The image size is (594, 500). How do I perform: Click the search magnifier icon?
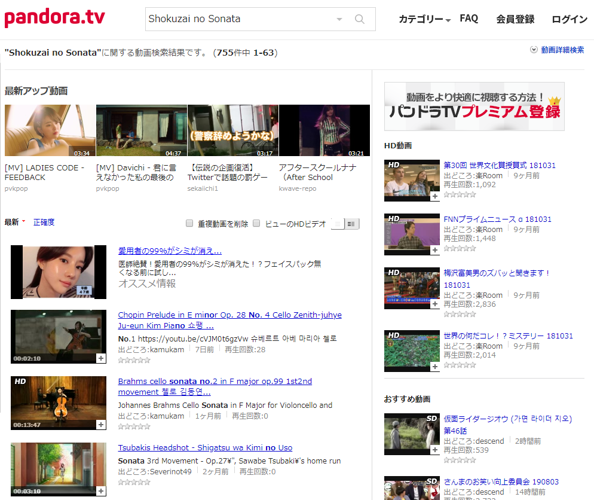tap(360, 19)
